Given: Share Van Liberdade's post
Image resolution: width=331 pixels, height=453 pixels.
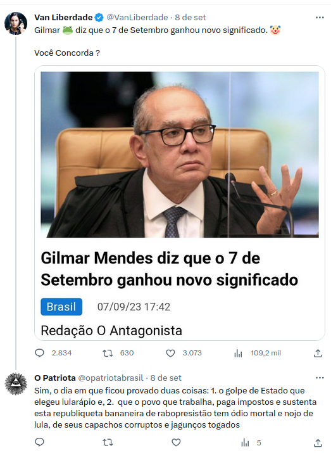Looking at the screenshot, I should 318,353.
